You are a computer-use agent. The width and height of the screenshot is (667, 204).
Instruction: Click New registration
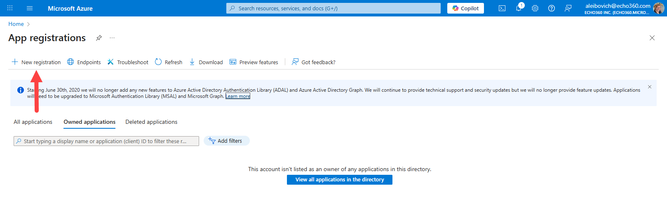point(36,62)
